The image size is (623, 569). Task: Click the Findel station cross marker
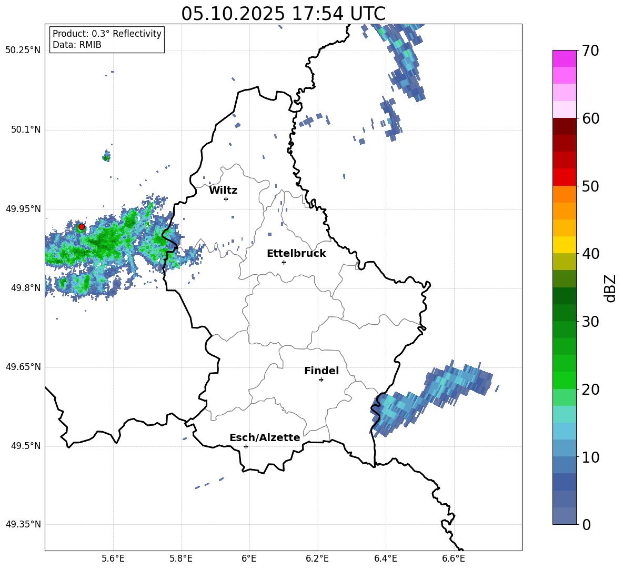pyautogui.click(x=321, y=380)
